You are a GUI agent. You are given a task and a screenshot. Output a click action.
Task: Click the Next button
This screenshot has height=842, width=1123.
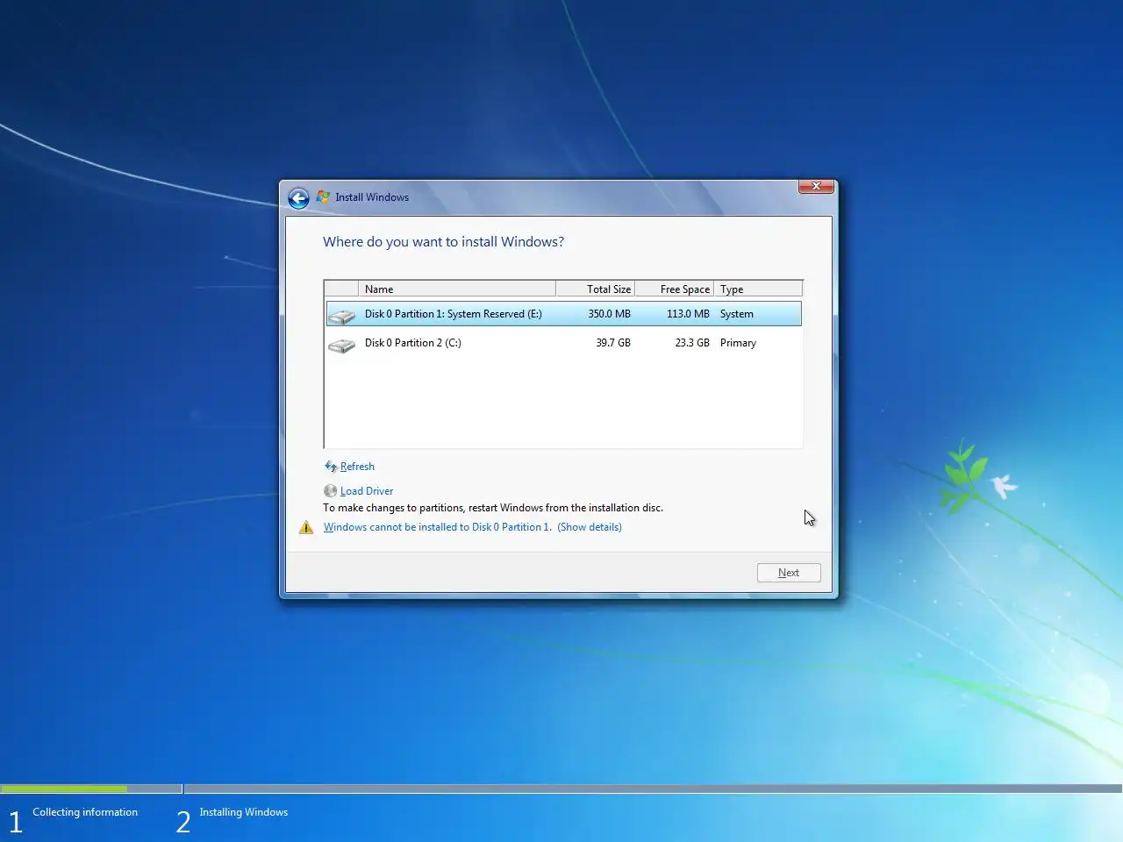click(789, 573)
